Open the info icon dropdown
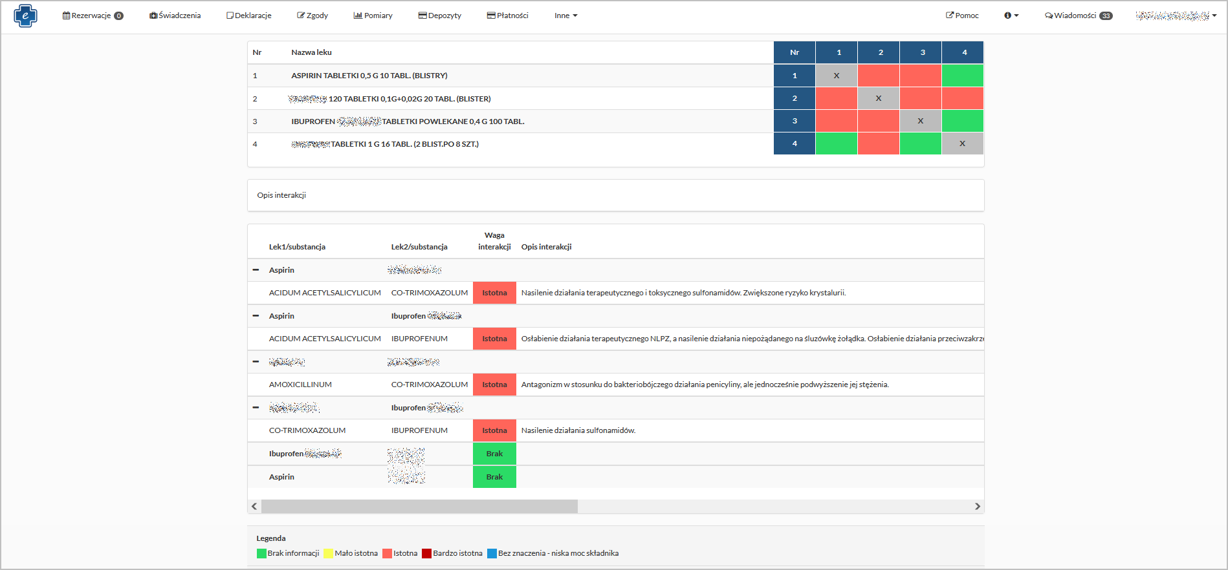The height and width of the screenshot is (570, 1228). coord(1011,16)
